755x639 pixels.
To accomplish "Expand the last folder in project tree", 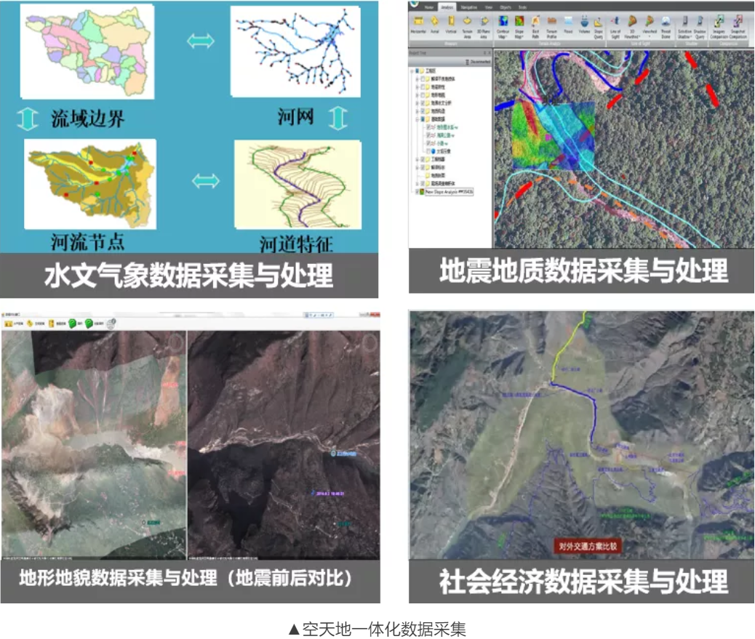I will click(x=416, y=183).
